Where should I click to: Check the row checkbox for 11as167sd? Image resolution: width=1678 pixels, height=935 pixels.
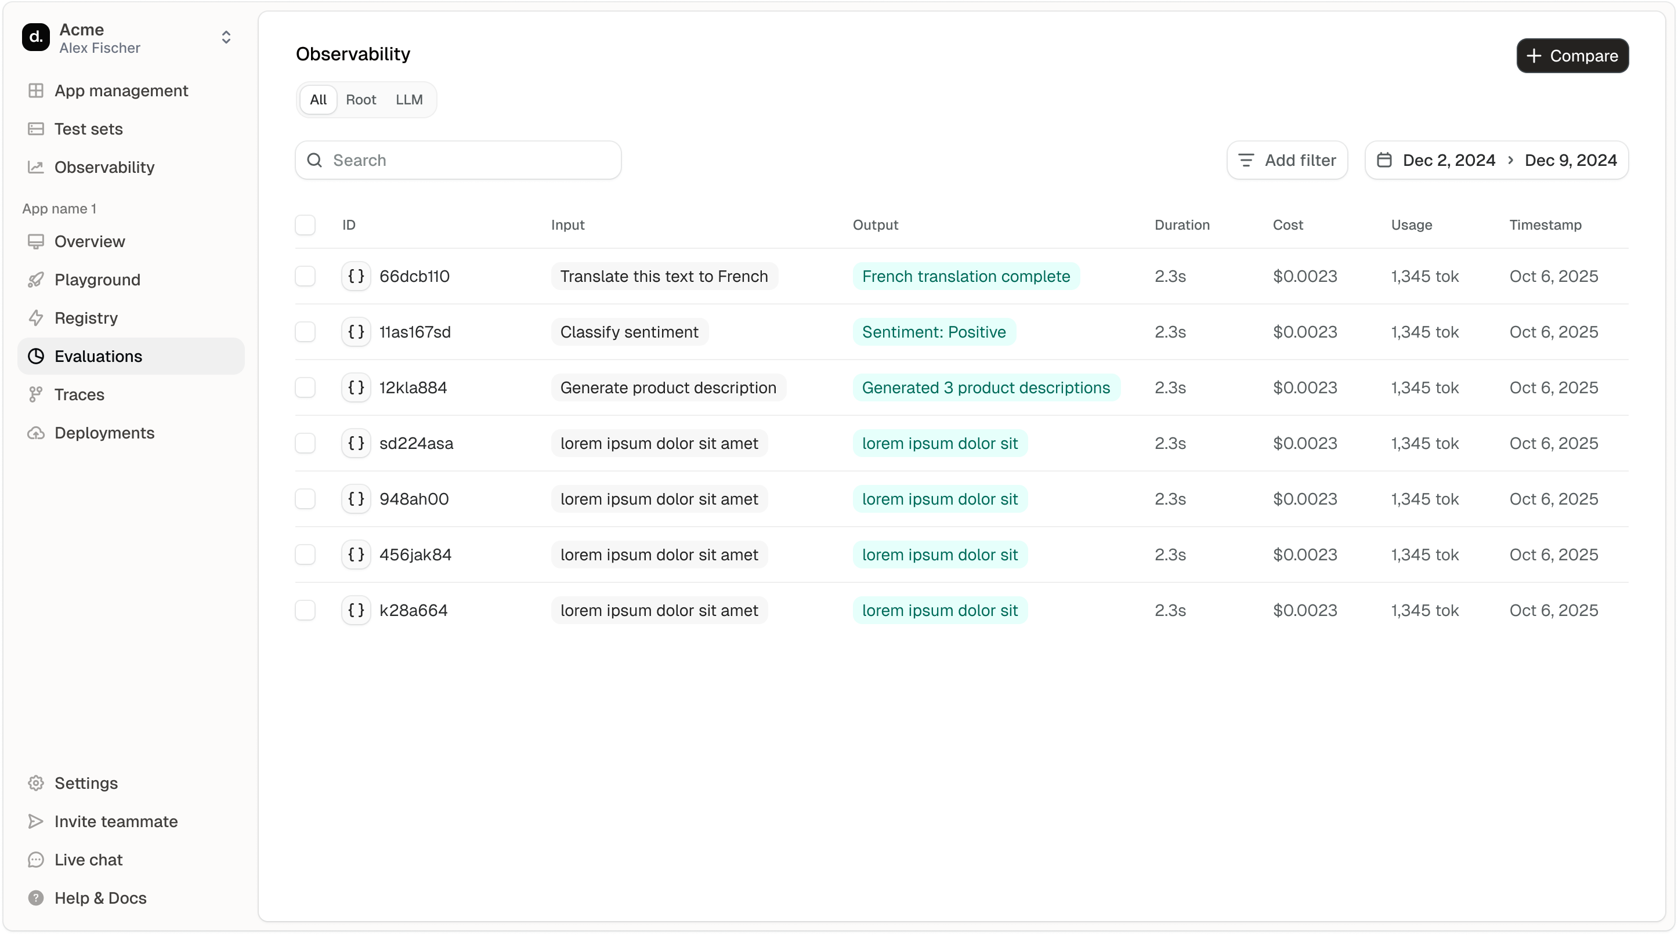click(306, 332)
